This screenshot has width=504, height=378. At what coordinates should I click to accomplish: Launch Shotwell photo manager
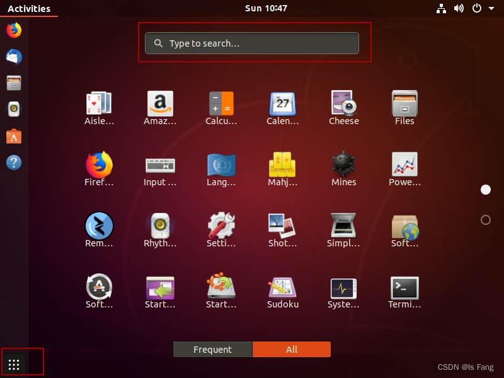tap(282, 230)
